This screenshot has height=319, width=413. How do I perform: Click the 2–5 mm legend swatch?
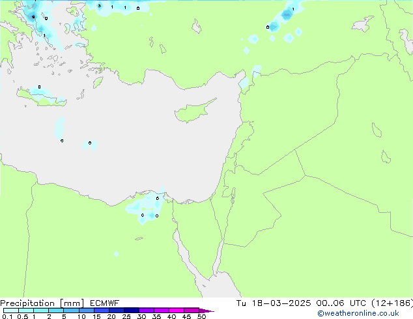pos(56,311)
